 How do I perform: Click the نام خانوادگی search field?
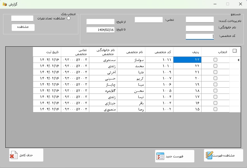(200, 28)
